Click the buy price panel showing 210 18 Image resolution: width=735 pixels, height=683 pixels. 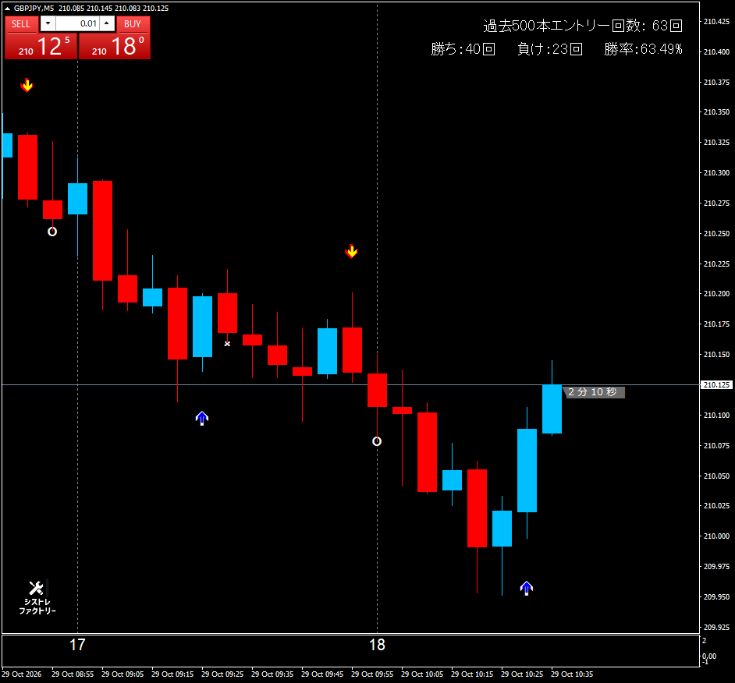pos(115,46)
